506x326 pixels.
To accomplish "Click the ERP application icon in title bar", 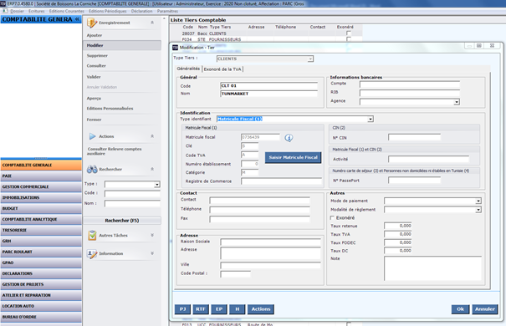I will click(3, 3).
